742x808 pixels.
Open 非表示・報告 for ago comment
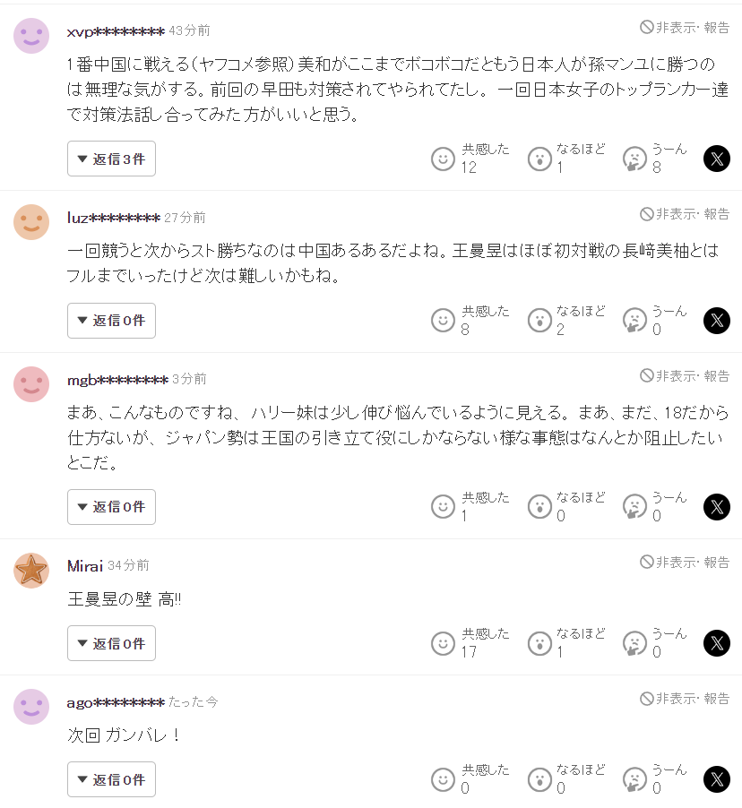[685, 698]
